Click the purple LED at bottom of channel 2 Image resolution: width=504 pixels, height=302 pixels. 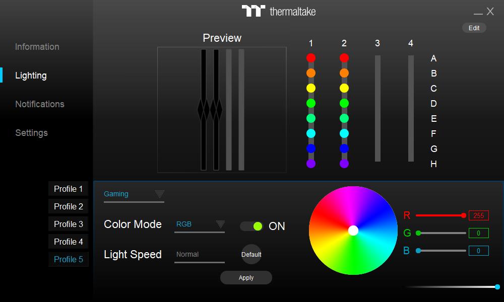(344, 163)
